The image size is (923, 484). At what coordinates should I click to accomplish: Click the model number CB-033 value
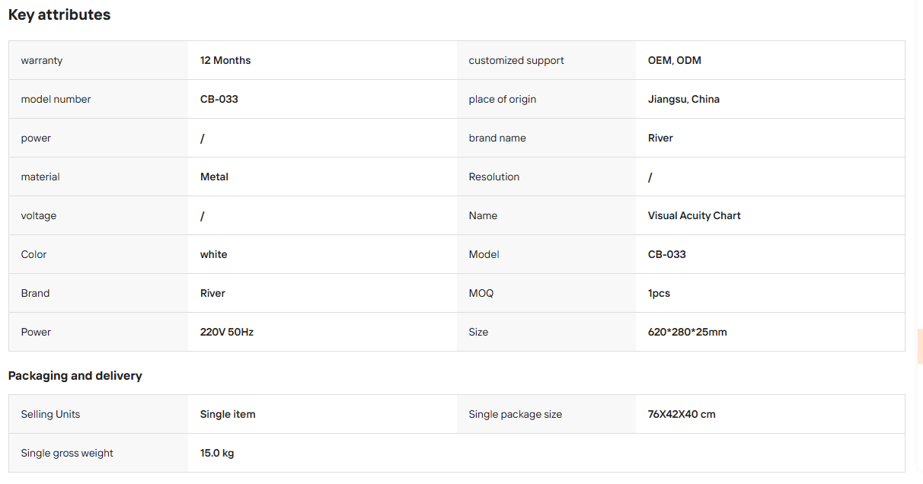pyautogui.click(x=219, y=99)
